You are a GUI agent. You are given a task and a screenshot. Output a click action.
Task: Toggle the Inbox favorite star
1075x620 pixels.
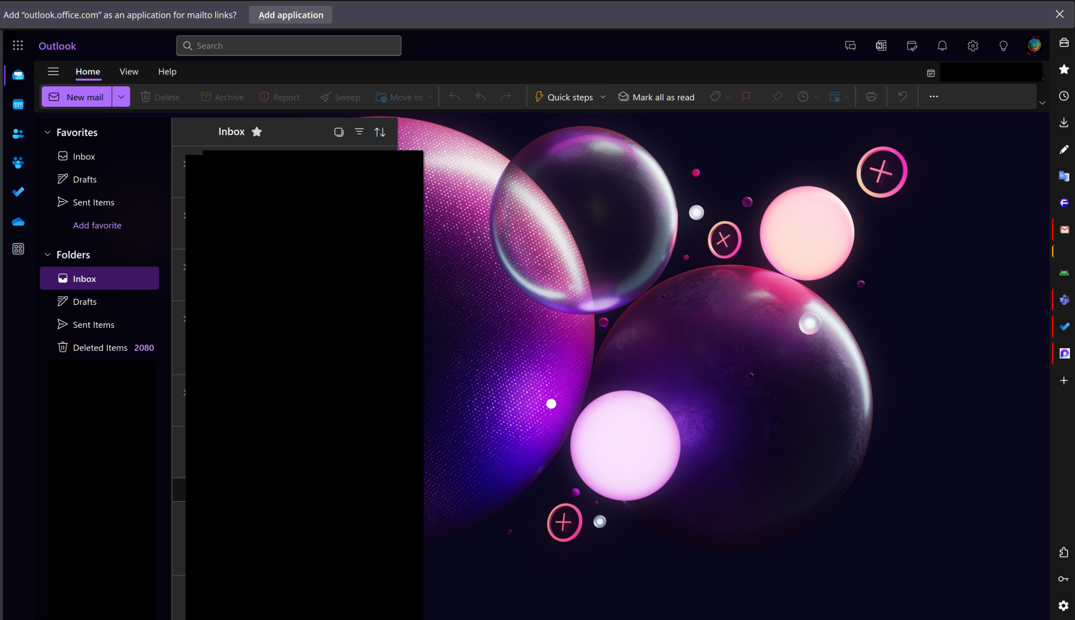(x=257, y=132)
